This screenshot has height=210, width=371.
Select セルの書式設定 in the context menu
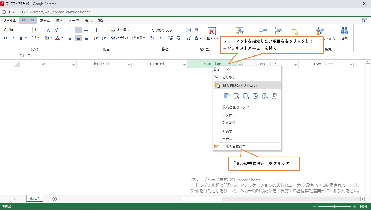coord(234,147)
